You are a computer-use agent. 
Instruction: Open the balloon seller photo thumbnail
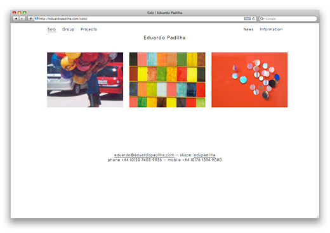point(85,80)
